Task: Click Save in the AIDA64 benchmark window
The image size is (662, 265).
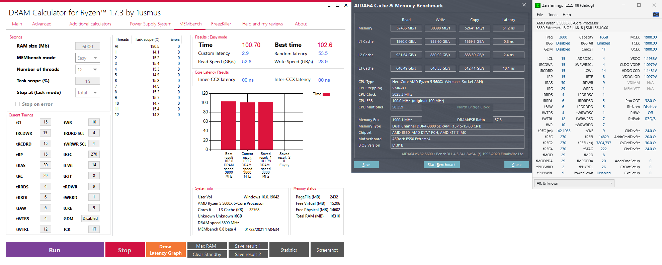Action: tap(366, 165)
